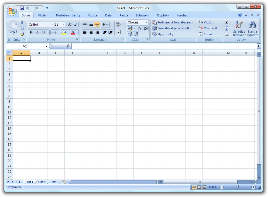Click the AutoSum sigma icon
The width and height of the screenshot is (268, 197).
(226, 22)
